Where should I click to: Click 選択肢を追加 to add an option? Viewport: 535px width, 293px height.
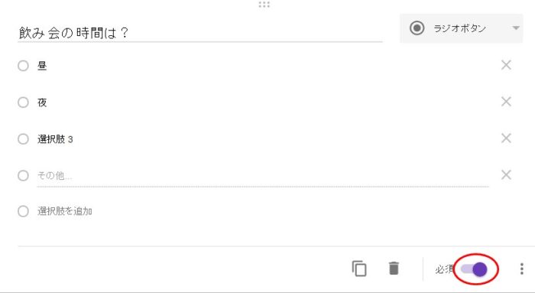[64, 211]
